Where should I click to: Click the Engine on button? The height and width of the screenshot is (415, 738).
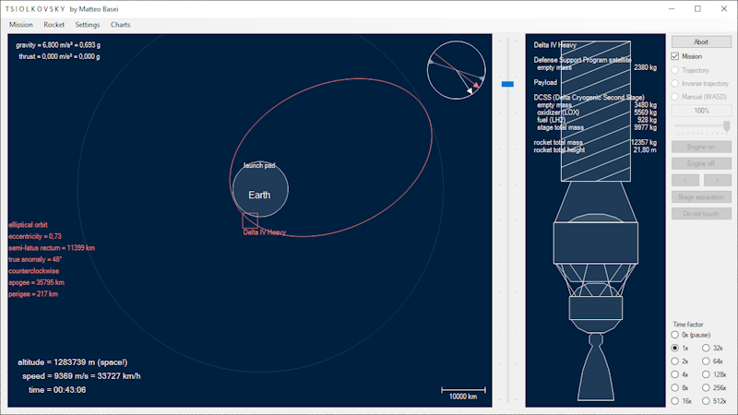pyautogui.click(x=701, y=147)
